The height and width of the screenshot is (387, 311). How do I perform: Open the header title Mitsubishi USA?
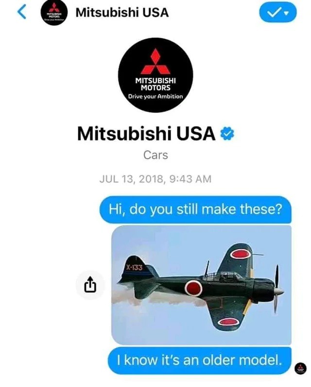[122, 12]
